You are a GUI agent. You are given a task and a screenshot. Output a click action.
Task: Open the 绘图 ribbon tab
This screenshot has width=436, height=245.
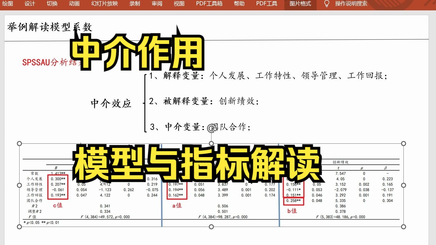[7, 4]
